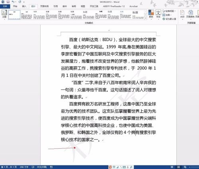The width and height of the screenshot is (199, 169).
Task: Open the Acrobat tab
Action: click(x=133, y=6)
